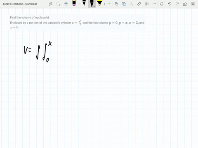This screenshot has width=198, height=148.
Task: Select the text selection cursor tool
Action: [x=50, y=4]
